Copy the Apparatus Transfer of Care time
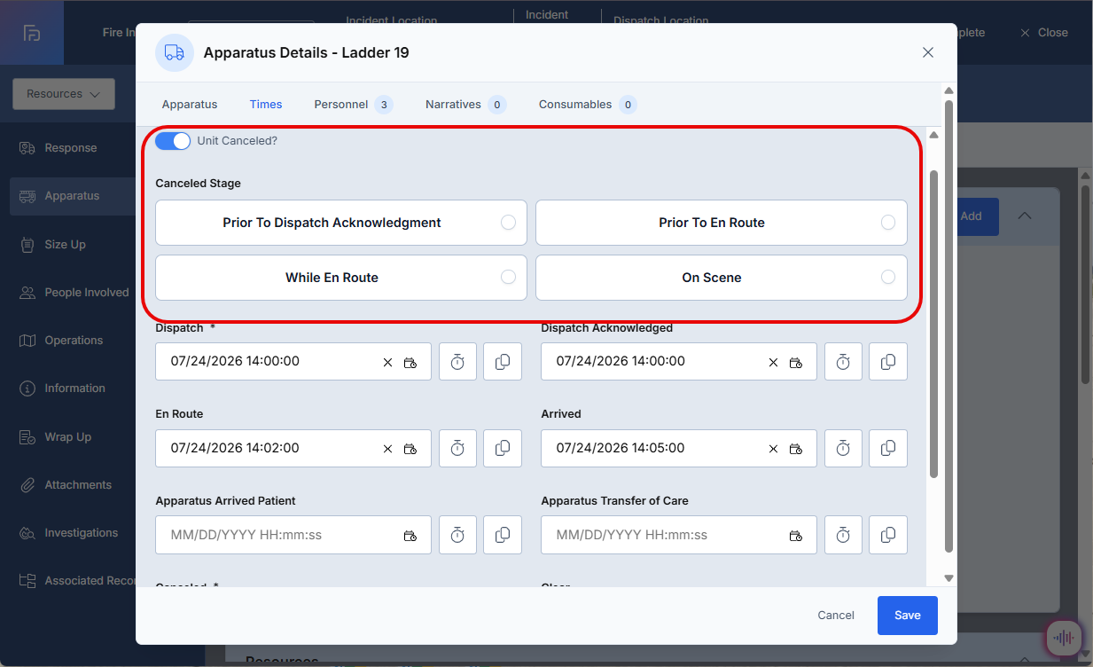Image resolution: width=1093 pixels, height=667 pixels. click(x=888, y=535)
